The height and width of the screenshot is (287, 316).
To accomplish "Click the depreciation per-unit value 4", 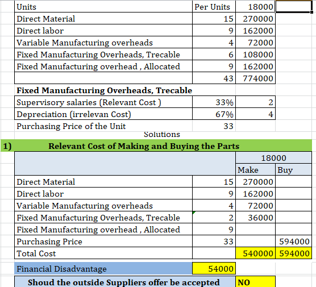I will pyautogui.click(x=255, y=114).
